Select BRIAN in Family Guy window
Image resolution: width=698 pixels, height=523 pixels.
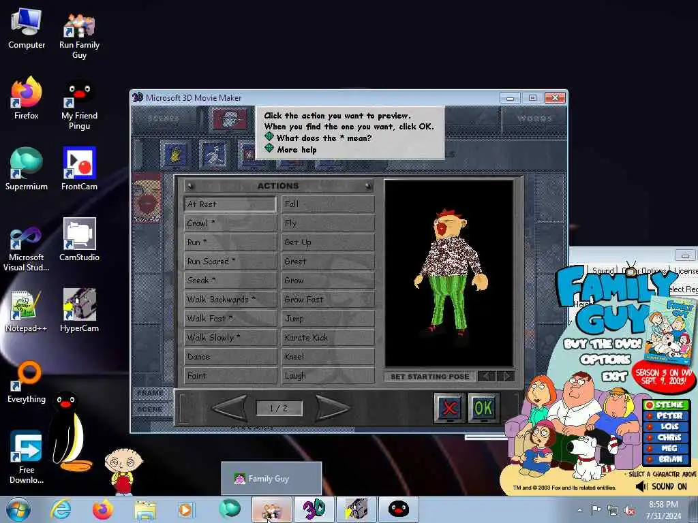[666, 460]
